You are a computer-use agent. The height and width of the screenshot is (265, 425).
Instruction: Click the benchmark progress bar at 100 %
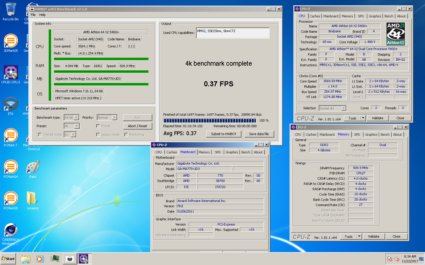click(210, 120)
